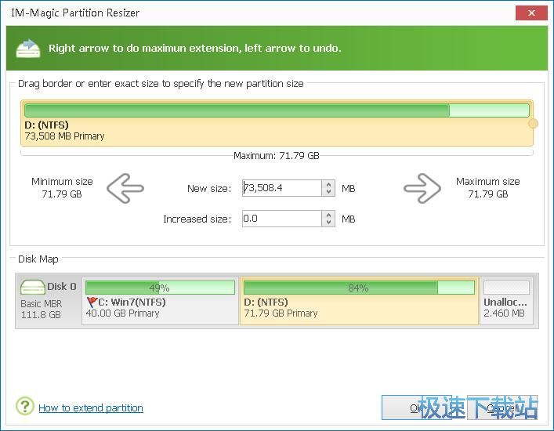
Task: Click the 84% usage bar of D:
Action: coord(359,288)
